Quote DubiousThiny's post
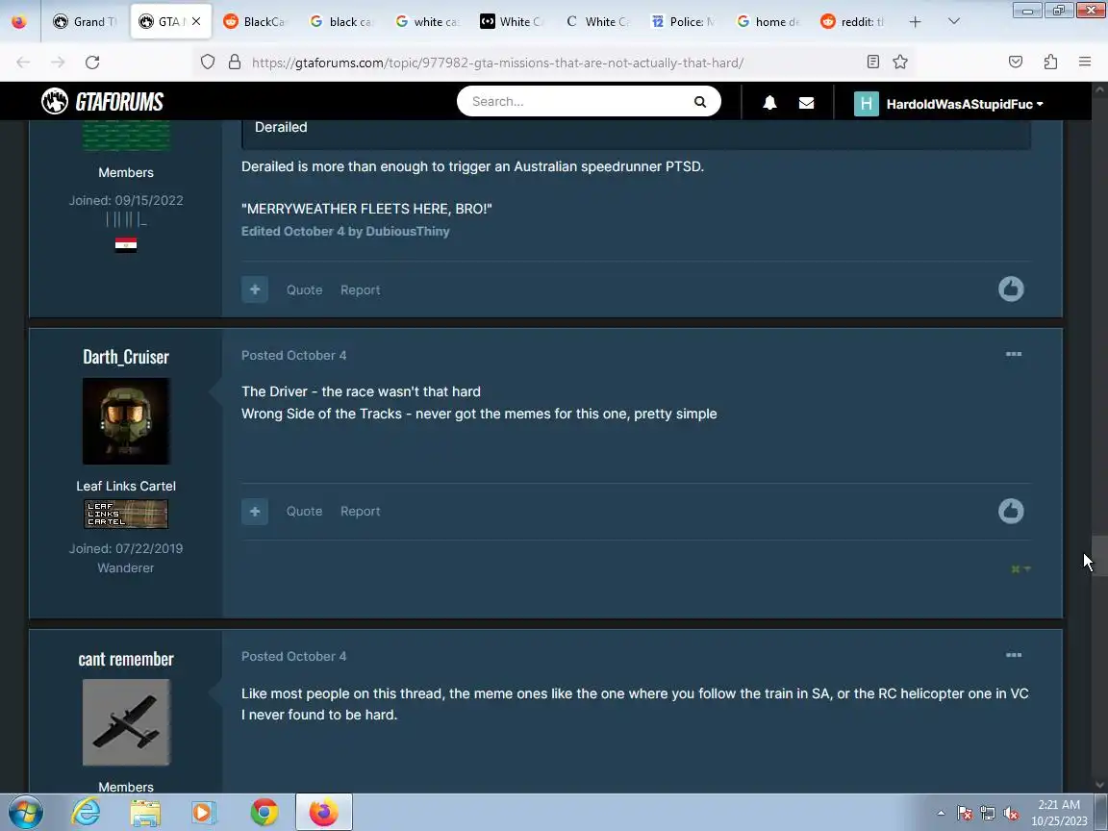 click(304, 290)
